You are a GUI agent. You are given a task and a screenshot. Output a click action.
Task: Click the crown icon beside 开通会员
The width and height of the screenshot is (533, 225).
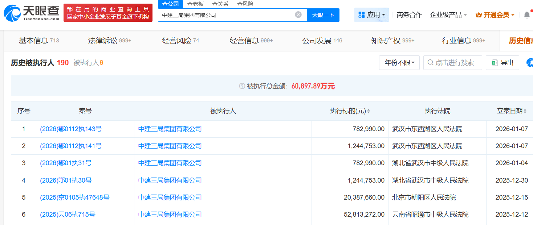coord(478,15)
